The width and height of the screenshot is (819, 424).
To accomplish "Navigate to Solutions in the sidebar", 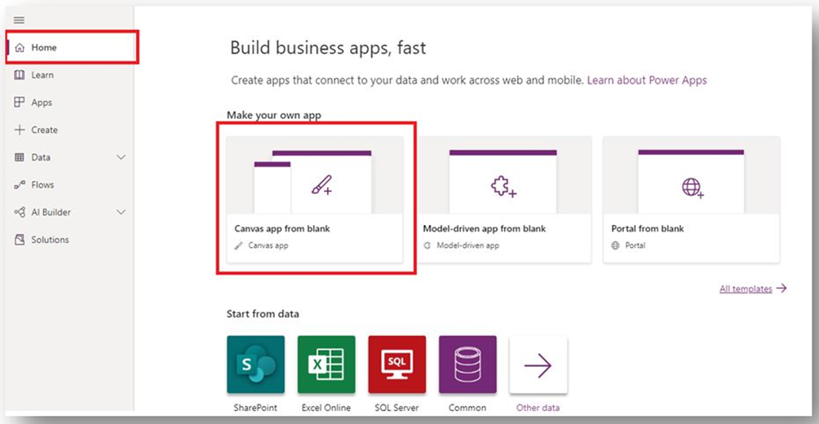I will pos(50,240).
